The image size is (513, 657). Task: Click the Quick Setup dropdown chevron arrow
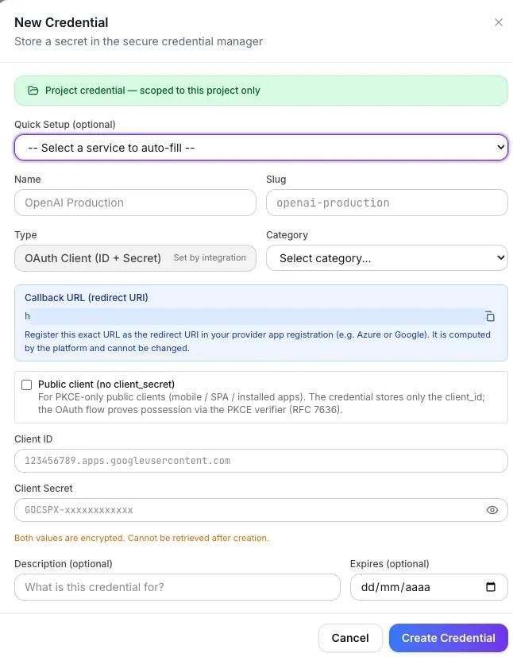click(500, 147)
